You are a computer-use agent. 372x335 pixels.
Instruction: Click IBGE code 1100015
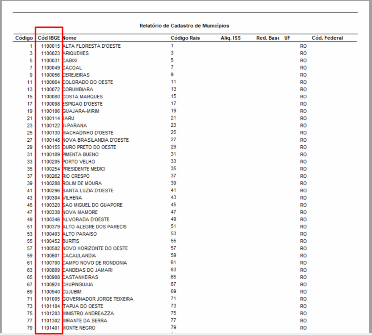tap(50, 46)
